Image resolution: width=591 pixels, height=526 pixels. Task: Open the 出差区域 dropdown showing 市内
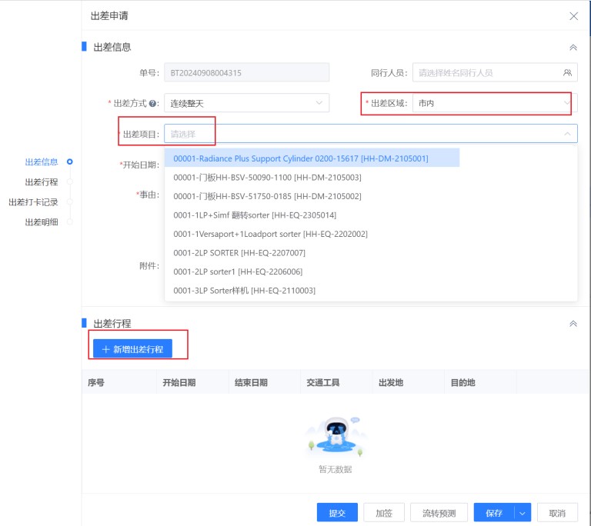(x=492, y=103)
